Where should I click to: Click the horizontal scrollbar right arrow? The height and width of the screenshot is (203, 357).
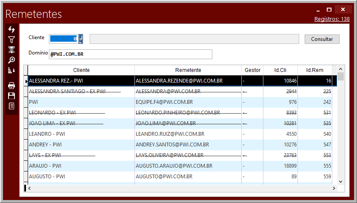point(334,188)
